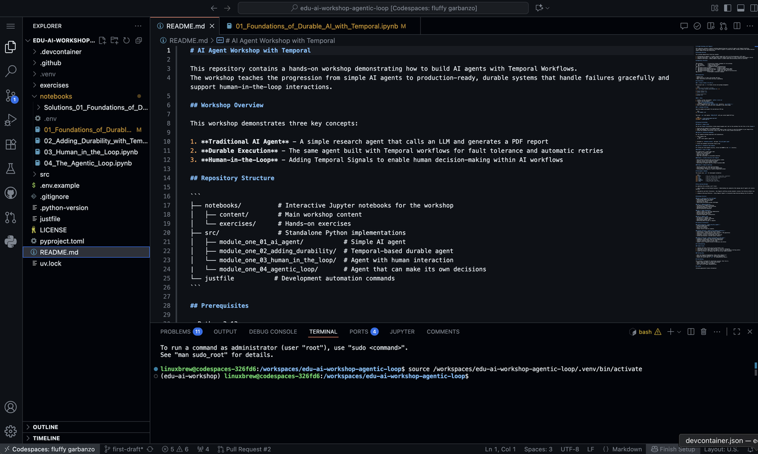Create a new file in Explorer
Image resolution: width=758 pixels, height=454 pixels.
pos(102,40)
